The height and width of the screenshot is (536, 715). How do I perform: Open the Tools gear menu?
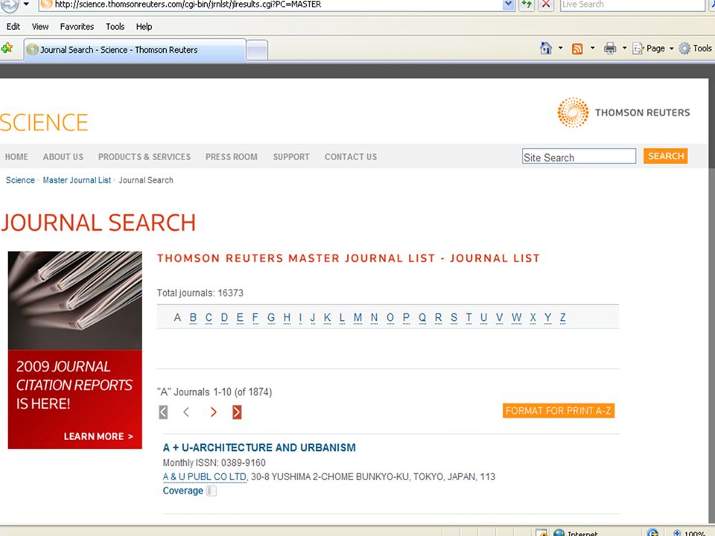coord(695,48)
